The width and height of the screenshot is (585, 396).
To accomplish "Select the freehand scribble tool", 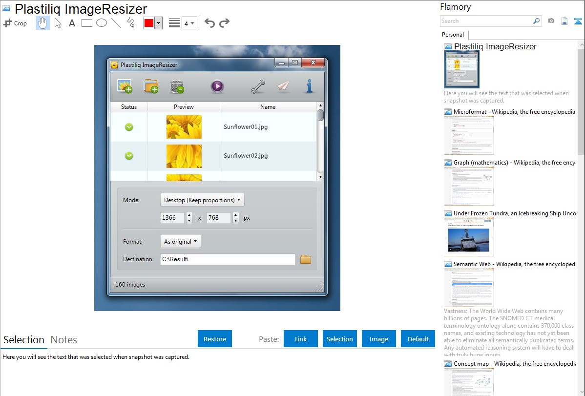I will click(131, 23).
